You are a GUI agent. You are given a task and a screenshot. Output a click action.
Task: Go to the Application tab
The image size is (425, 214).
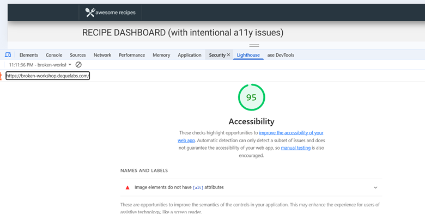(x=190, y=55)
